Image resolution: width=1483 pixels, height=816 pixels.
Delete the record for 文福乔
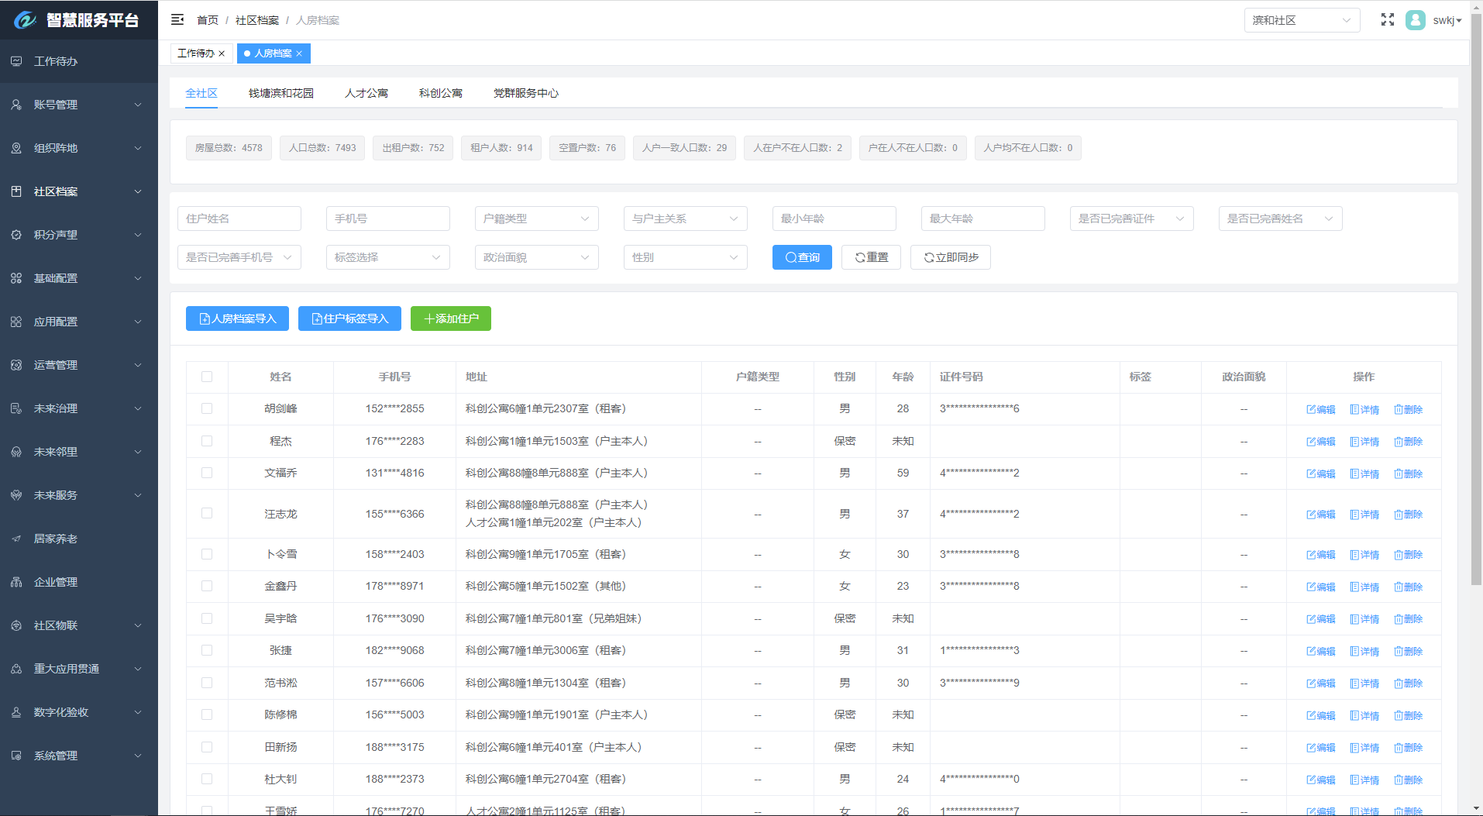click(1408, 473)
